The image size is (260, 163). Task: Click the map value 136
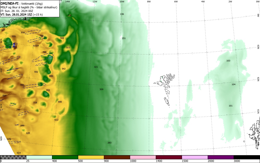pyautogui.click(x=122, y=14)
